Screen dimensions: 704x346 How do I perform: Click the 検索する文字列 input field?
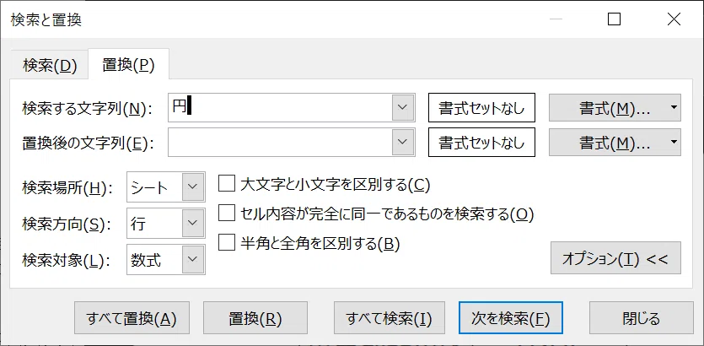point(280,107)
